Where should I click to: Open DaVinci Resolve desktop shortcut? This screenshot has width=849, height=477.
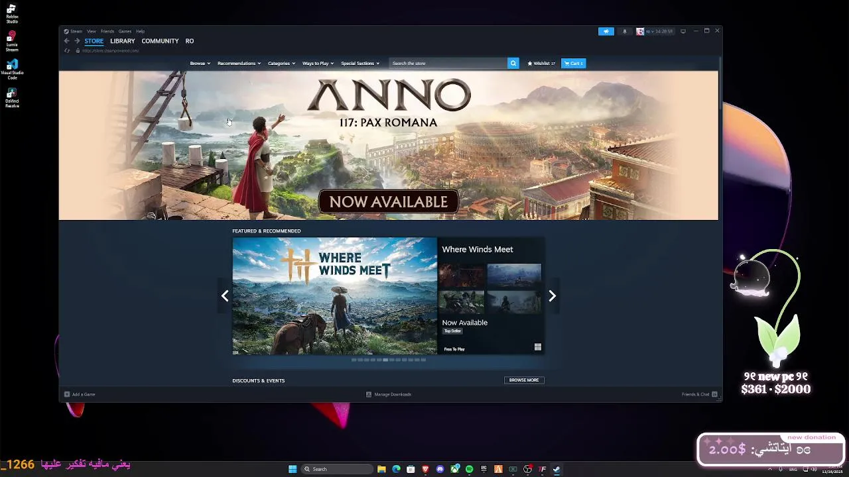pos(12,97)
